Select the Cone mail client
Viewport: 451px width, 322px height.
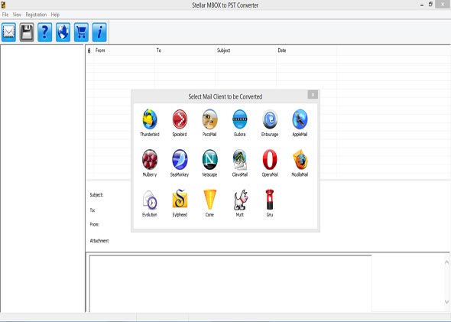pyautogui.click(x=209, y=200)
